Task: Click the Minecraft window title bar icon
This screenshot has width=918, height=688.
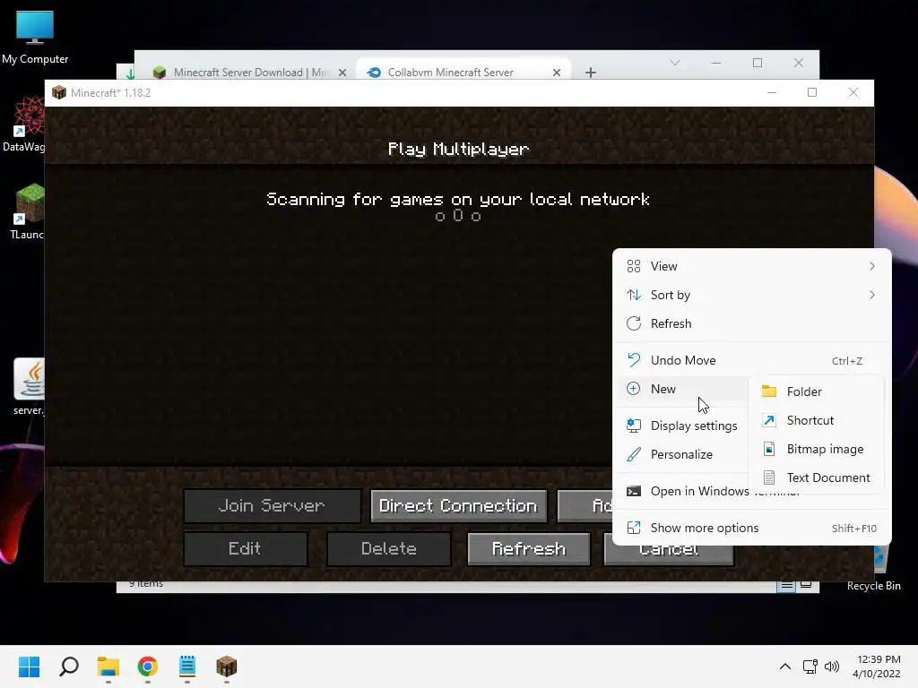Action: [x=59, y=92]
